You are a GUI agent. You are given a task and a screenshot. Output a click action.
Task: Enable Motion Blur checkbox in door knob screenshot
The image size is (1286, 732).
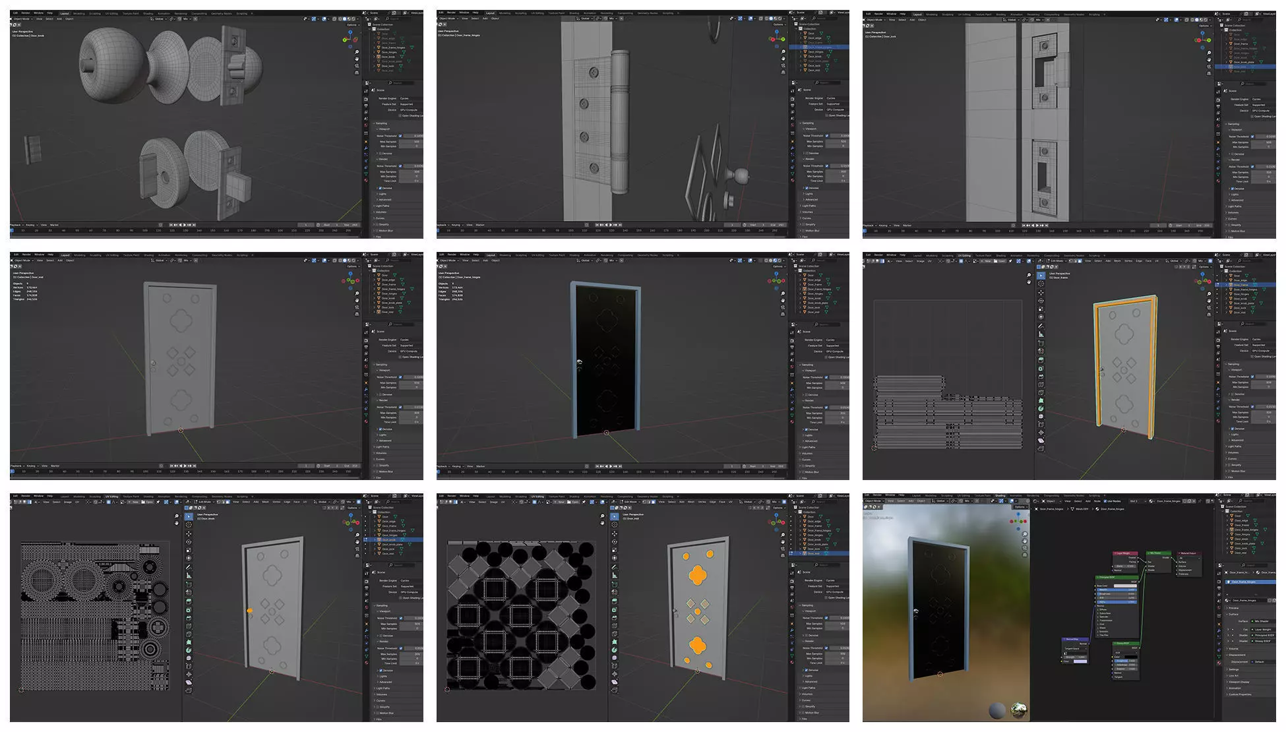click(x=377, y=231)
